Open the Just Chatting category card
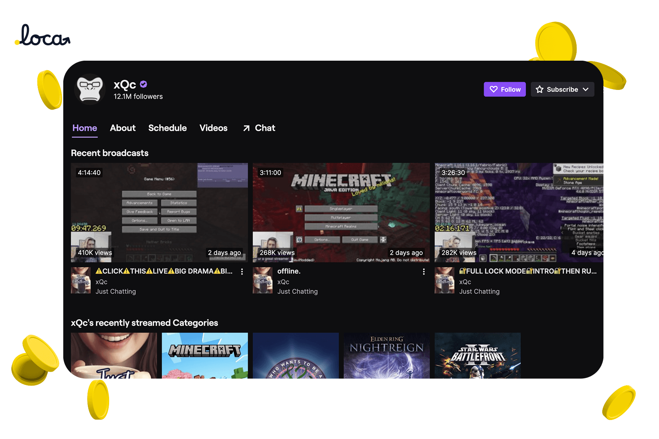 (114, 355)
